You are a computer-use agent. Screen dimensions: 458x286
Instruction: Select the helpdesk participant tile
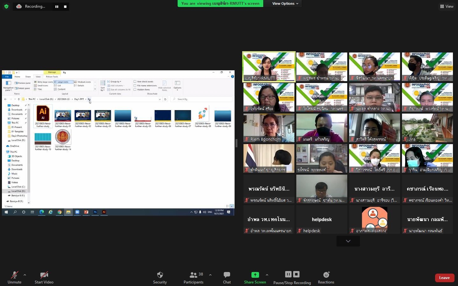pos(322,220)
